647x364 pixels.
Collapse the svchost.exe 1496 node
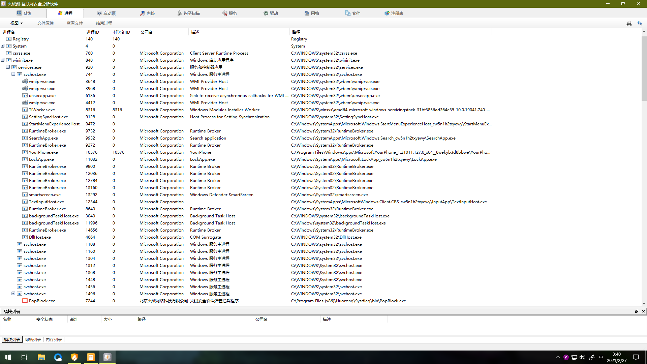coord(13,294)
